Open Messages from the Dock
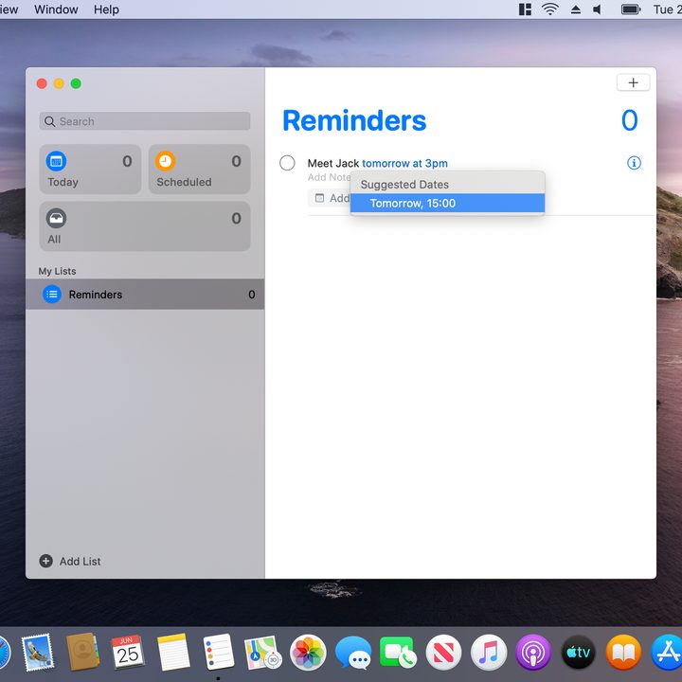 click(x=353, y=652)
